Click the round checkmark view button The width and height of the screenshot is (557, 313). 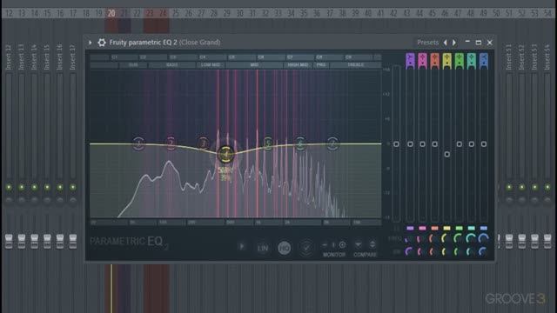[x=305, y=248]
